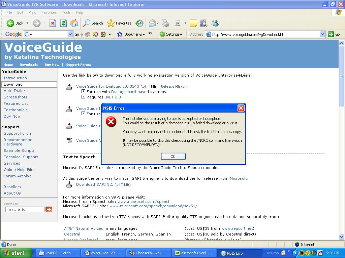Click the Mail envelope toolbar icon
Screen dimensions: 345x258
pos(152,23)
